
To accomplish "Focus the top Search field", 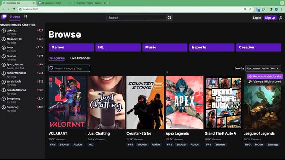I will [x=136, y=18].
